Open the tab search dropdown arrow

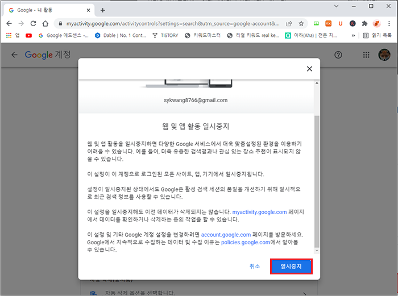(337, 6)
